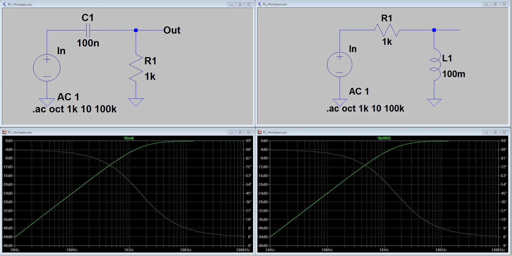The height and width of the screenshot is (256, 512).
Task: Close the RL_Hochpass plot window
Action: [x=504, y=132]
